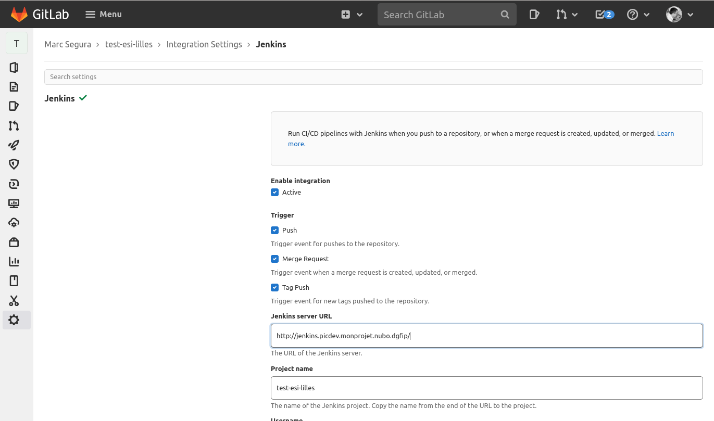Expand the Help dropdown chevron
Screen dimensions: 714x421
pyautogui.click(x=647, y=15)
